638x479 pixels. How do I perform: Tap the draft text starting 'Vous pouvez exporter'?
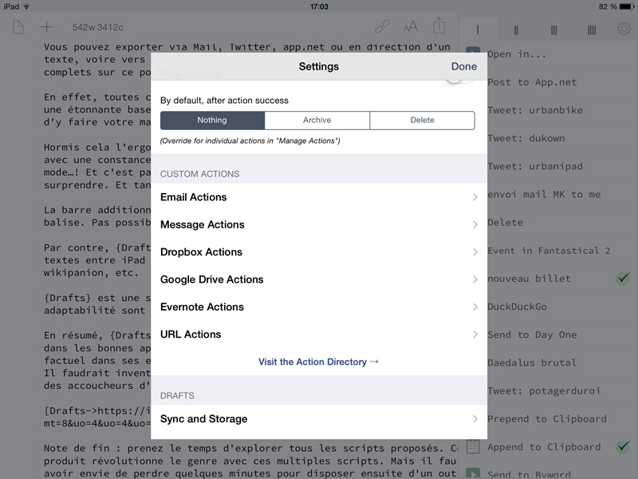250,59
